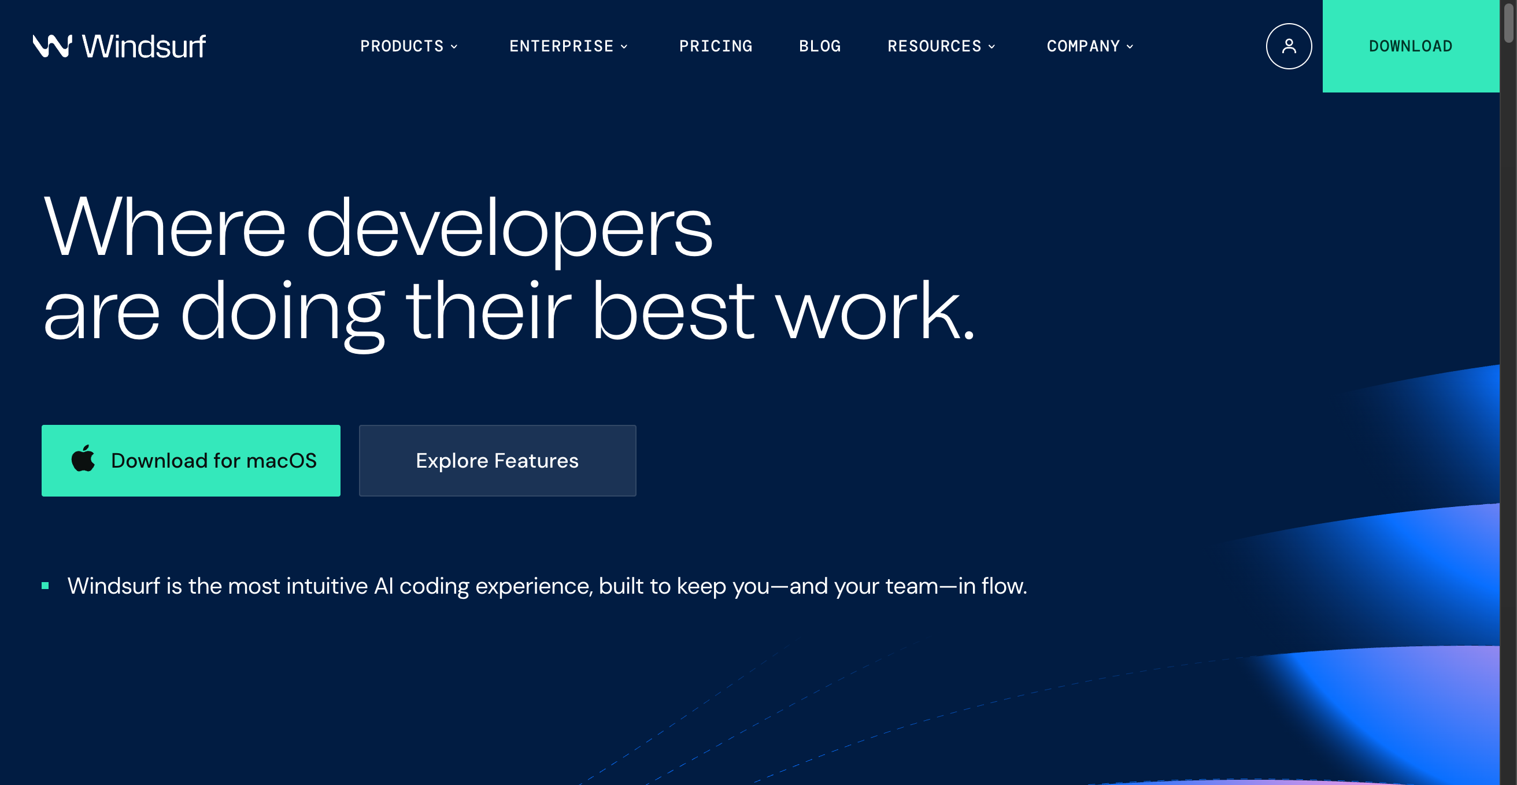
Task: Click the 'Where developers' headline text
Action: click(378, 227)
